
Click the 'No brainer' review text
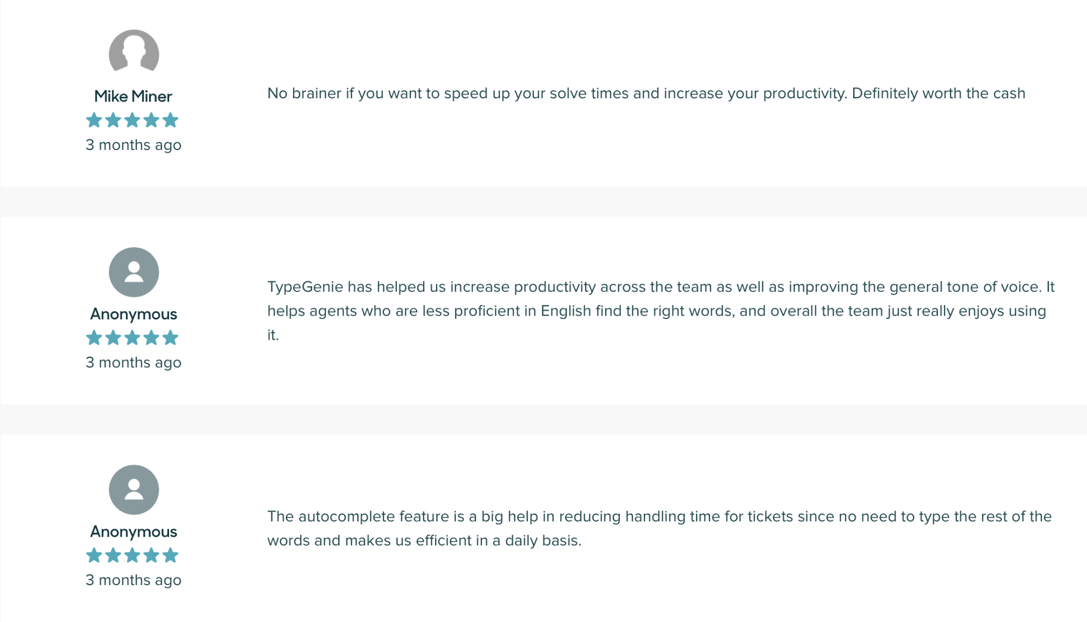[x=646, y=93]
